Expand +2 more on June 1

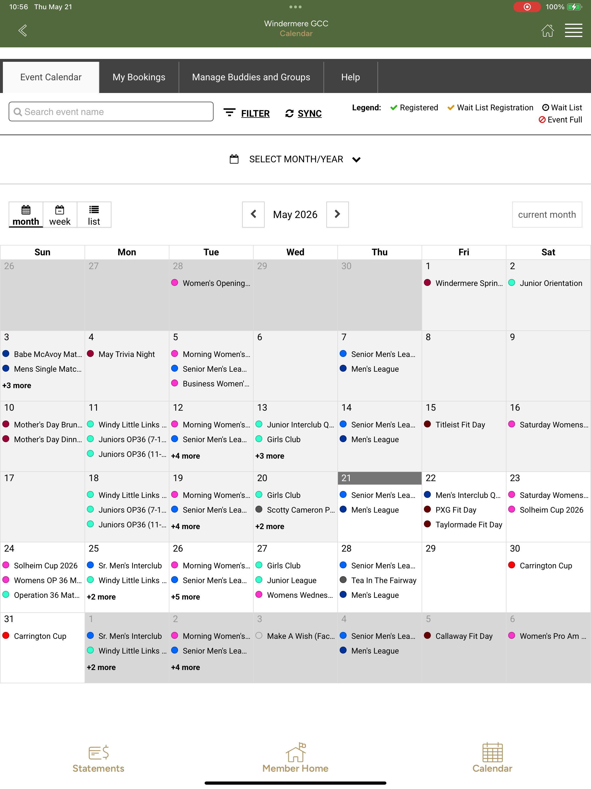pyautogui.click(x=101, y=667)
